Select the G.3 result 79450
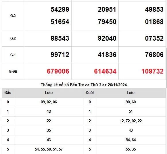The height and width of the screenshot is (154, 167). [107, 22]
